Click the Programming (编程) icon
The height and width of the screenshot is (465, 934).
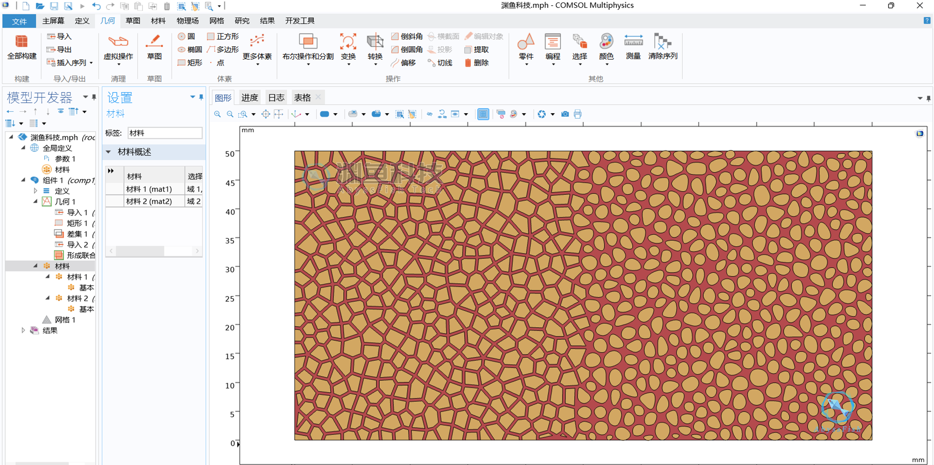(x=552, y=49)
